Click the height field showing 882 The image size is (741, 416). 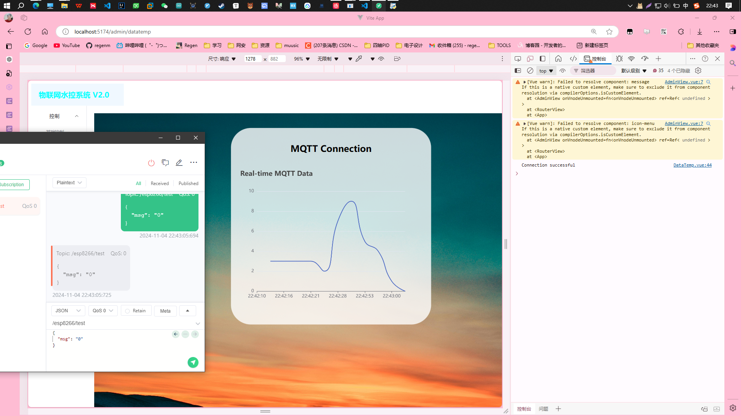pyautogui.click(x=277, y=59)
